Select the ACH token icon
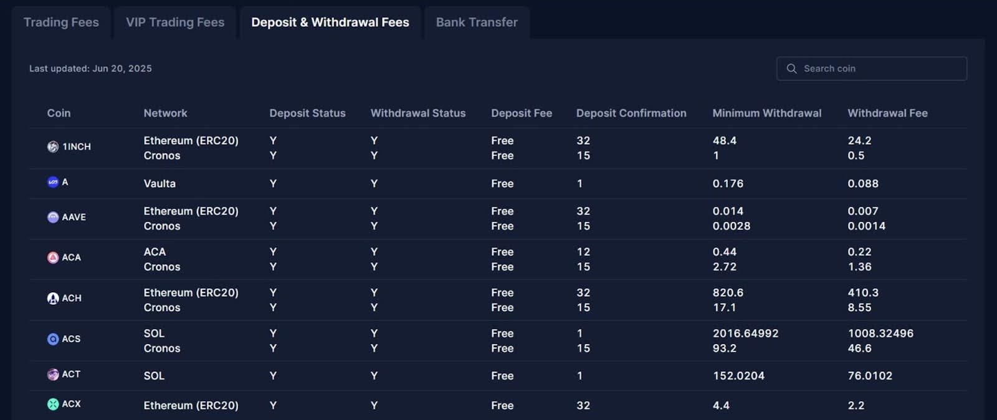997x420 pixels. click(x=52, y=298)
